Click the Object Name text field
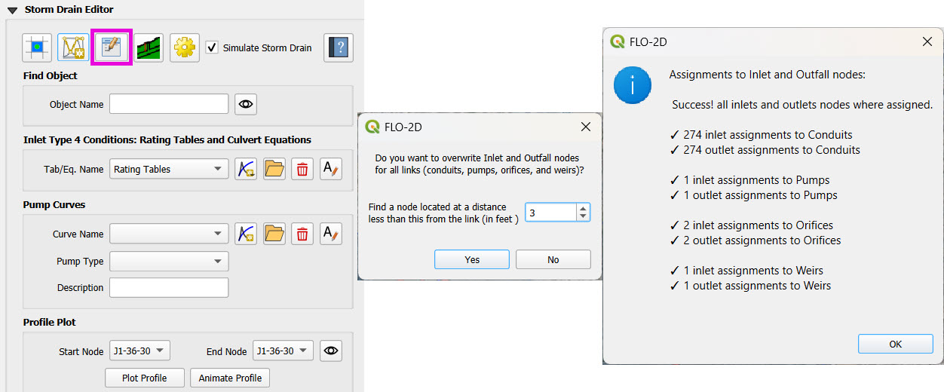The height and width of the screenshot is (392, 944). coord(169,104)
